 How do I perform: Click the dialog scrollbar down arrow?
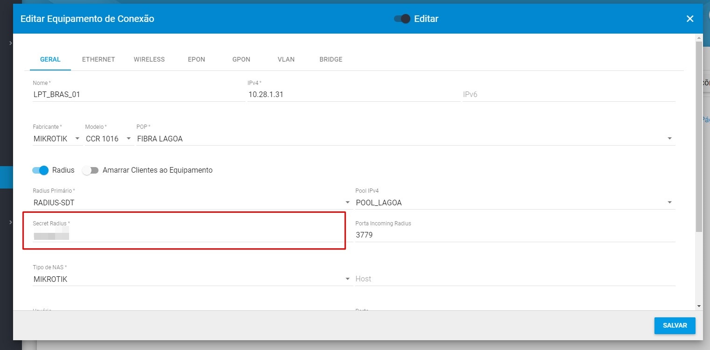coord(699,306)
